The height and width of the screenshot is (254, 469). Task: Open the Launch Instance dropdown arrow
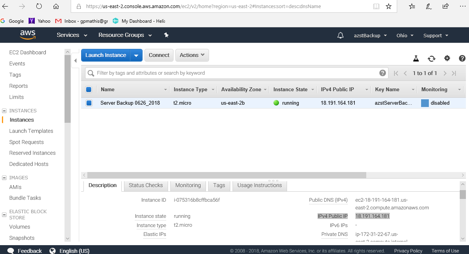136,55
